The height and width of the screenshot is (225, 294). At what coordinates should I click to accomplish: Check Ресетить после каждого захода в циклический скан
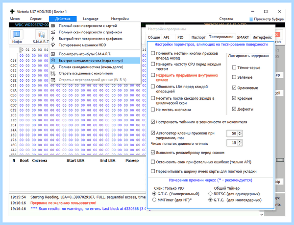pos(153,98)
